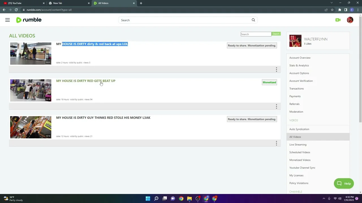Open three-dot menu for BEAT UP video
This screenshot has height=203, width=362.
276,106
